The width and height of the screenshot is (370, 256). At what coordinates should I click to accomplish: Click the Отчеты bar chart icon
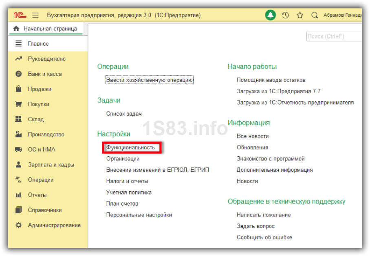coord(18,195)
